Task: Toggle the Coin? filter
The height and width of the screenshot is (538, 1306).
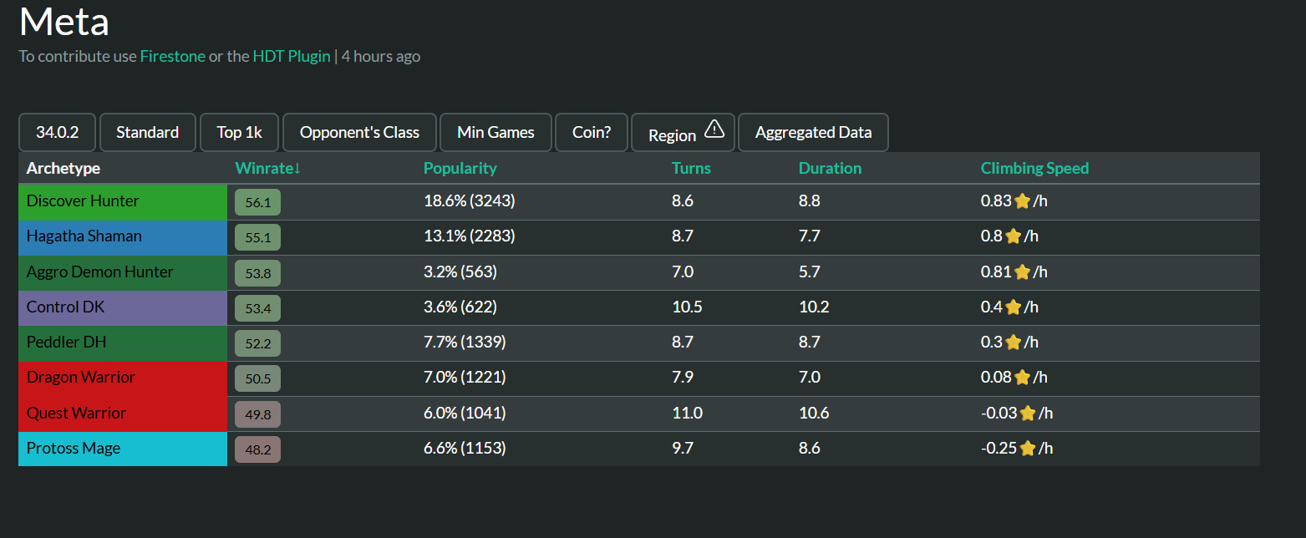Action: [x=592, y=132]
